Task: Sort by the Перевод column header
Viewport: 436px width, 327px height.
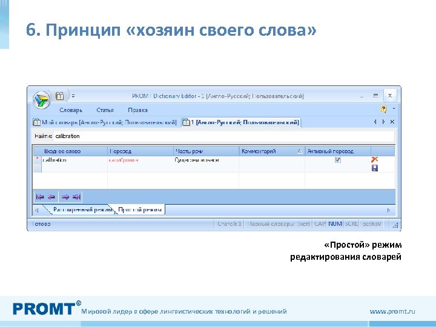Action: pos(140,151)
